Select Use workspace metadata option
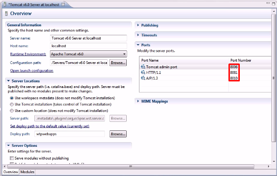277x176 pixels. (12, 98)
